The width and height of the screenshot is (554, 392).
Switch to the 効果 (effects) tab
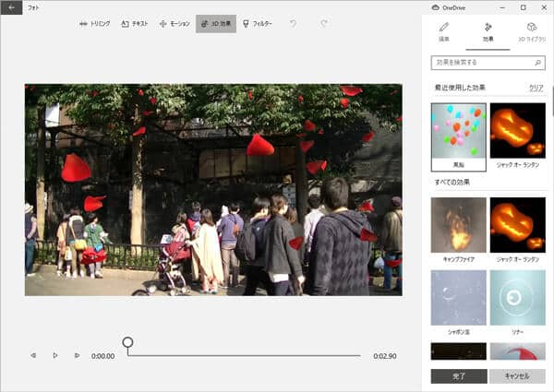pyautogui.click(x=488, y=32)
